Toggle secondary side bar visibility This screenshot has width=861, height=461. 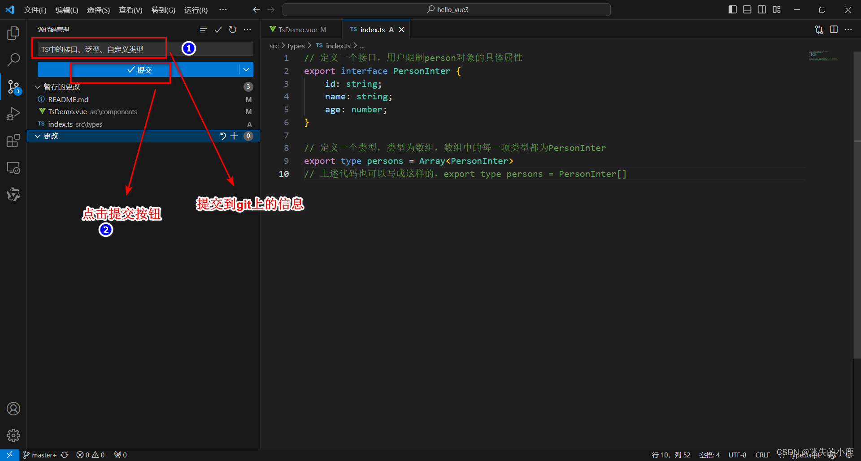coord(762,9)
